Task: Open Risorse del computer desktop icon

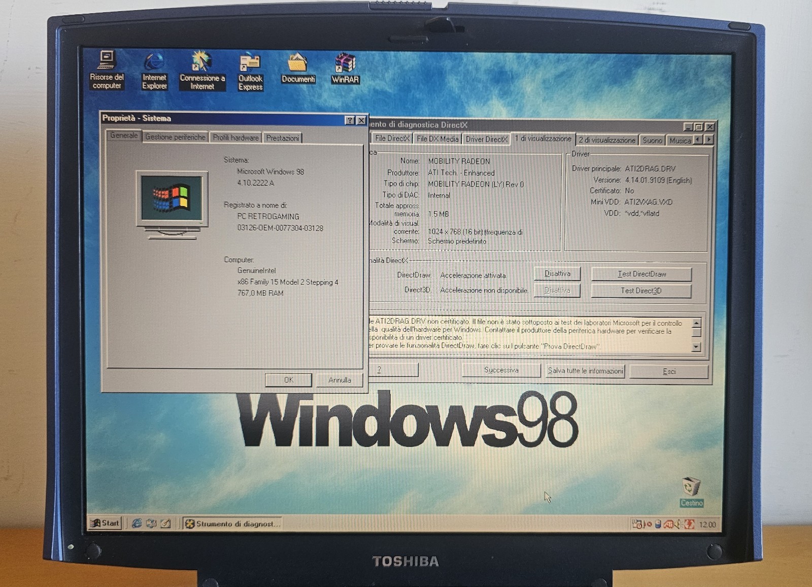Action: click(x=107, y=70)
